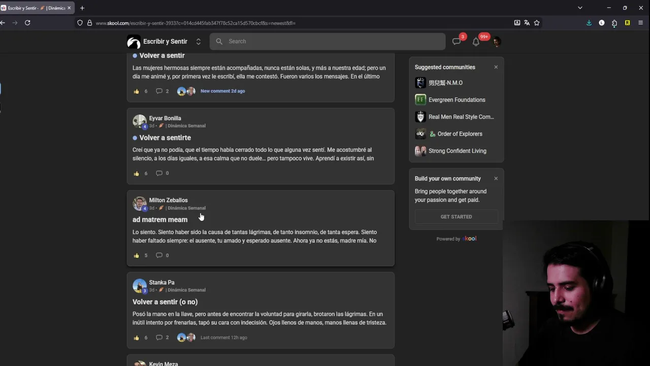
Task: Open the notifications bell icon
Action: click(x=476, y=42)
